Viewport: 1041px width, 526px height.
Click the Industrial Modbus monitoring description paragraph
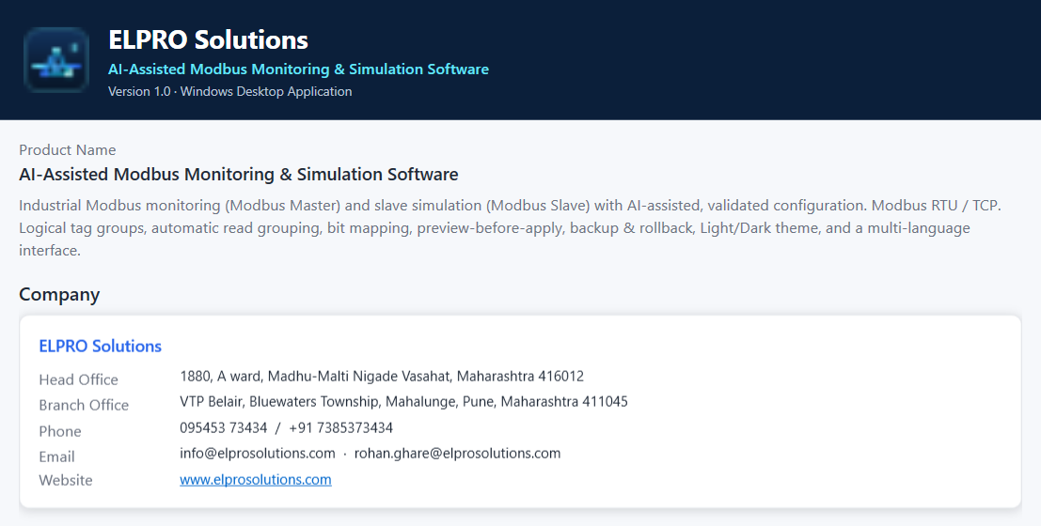click(510, 227)
